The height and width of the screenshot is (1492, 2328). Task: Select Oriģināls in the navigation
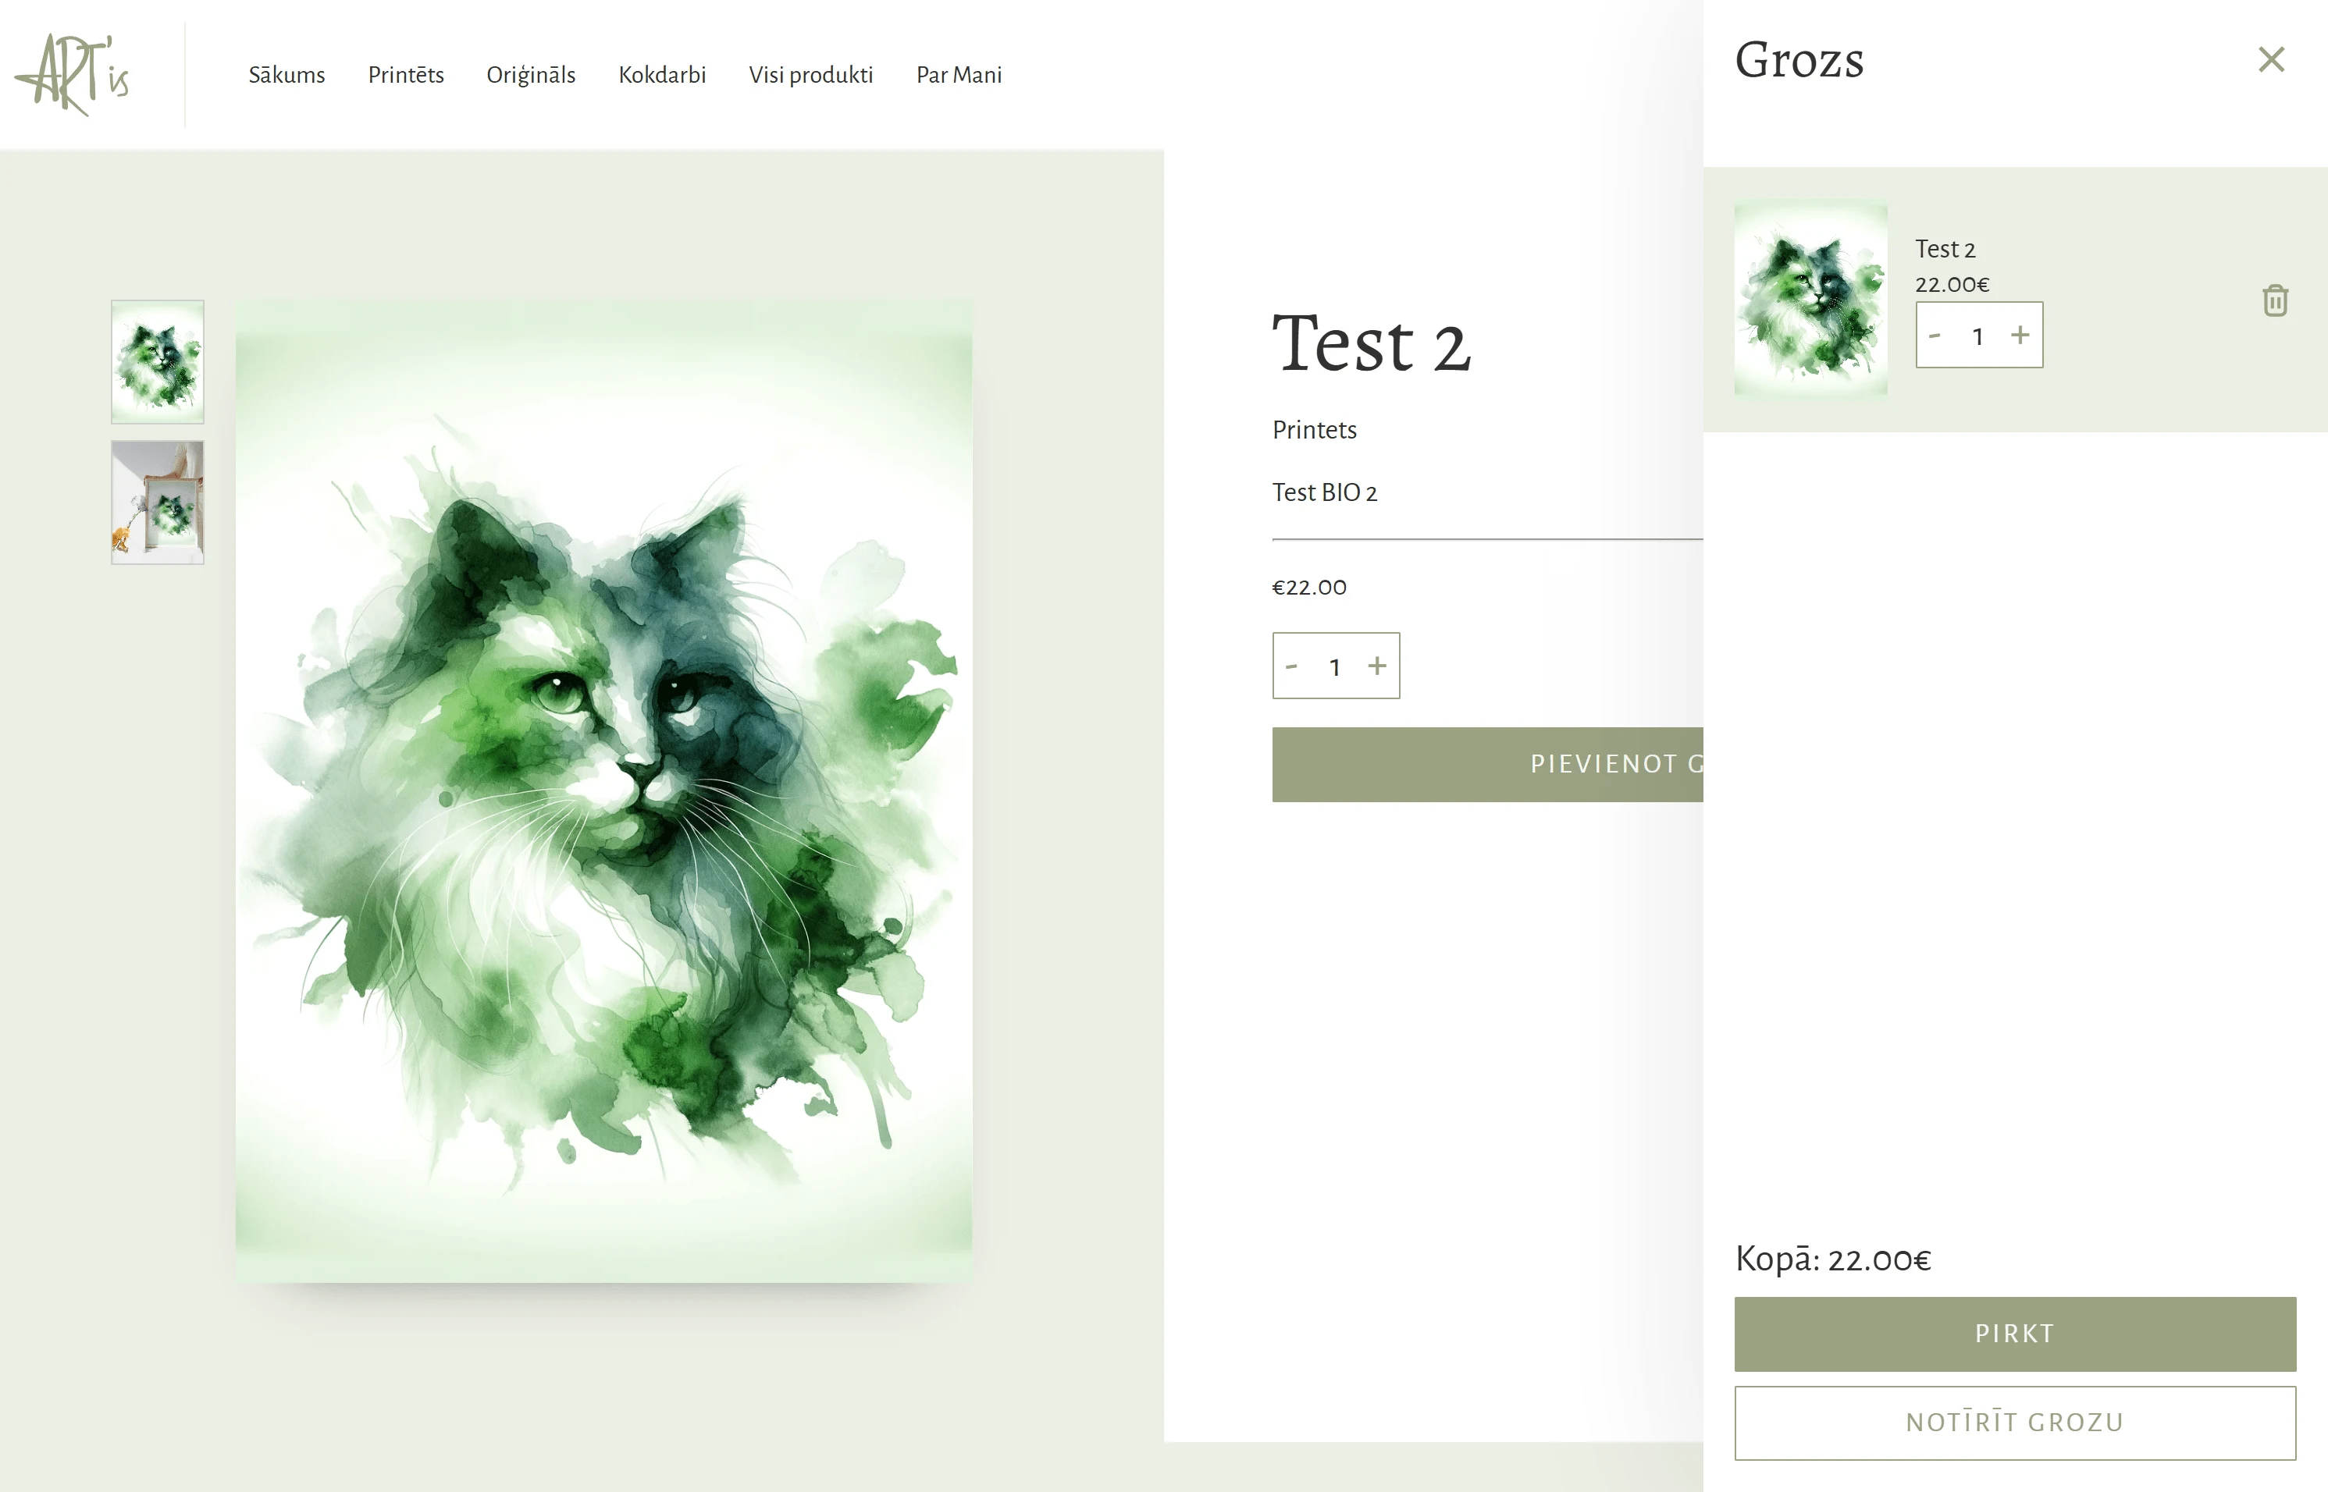531,75
